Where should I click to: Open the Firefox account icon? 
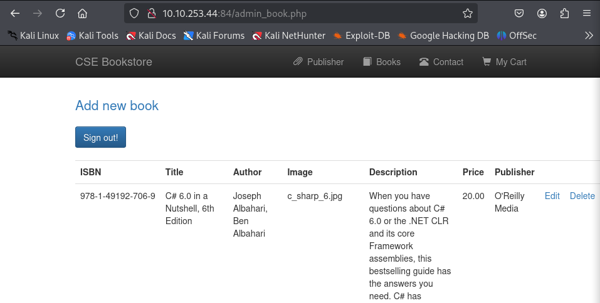pyautogui.click(x=542, y=13)
